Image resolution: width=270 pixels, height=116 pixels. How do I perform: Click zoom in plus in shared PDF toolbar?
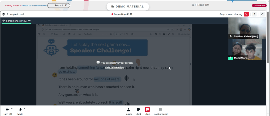tap(107, 34)
